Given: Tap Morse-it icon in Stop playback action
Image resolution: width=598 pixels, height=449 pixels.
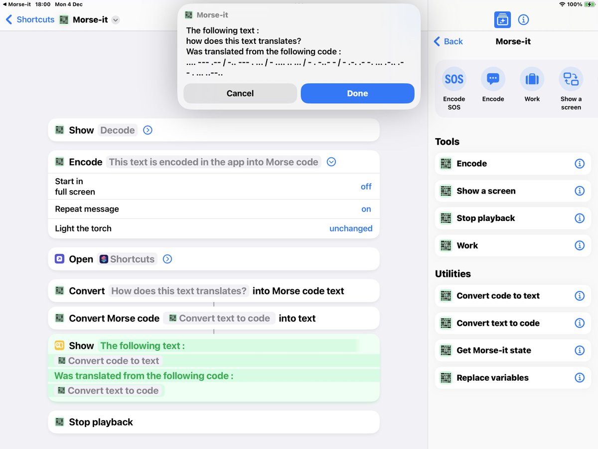Looking at the screenshot, I should click(60, 422).
